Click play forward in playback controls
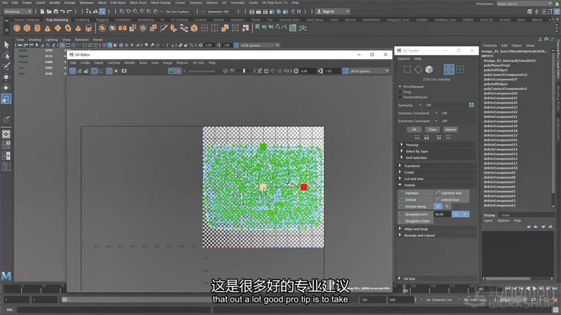 point(535,288)
